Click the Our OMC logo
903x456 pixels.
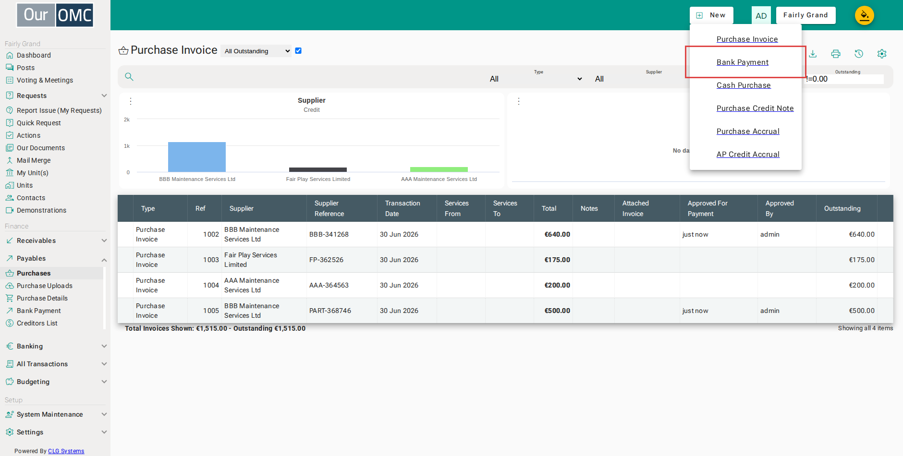55,15
